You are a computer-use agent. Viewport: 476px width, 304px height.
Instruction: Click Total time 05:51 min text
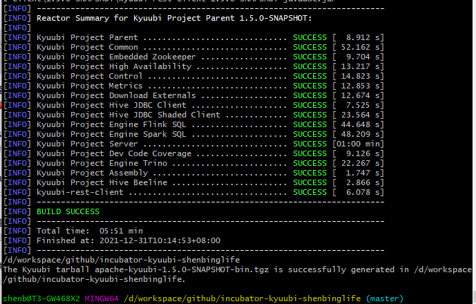coord(90,231)
